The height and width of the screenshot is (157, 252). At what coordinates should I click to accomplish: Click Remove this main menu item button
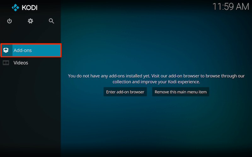tap(180, 92)
